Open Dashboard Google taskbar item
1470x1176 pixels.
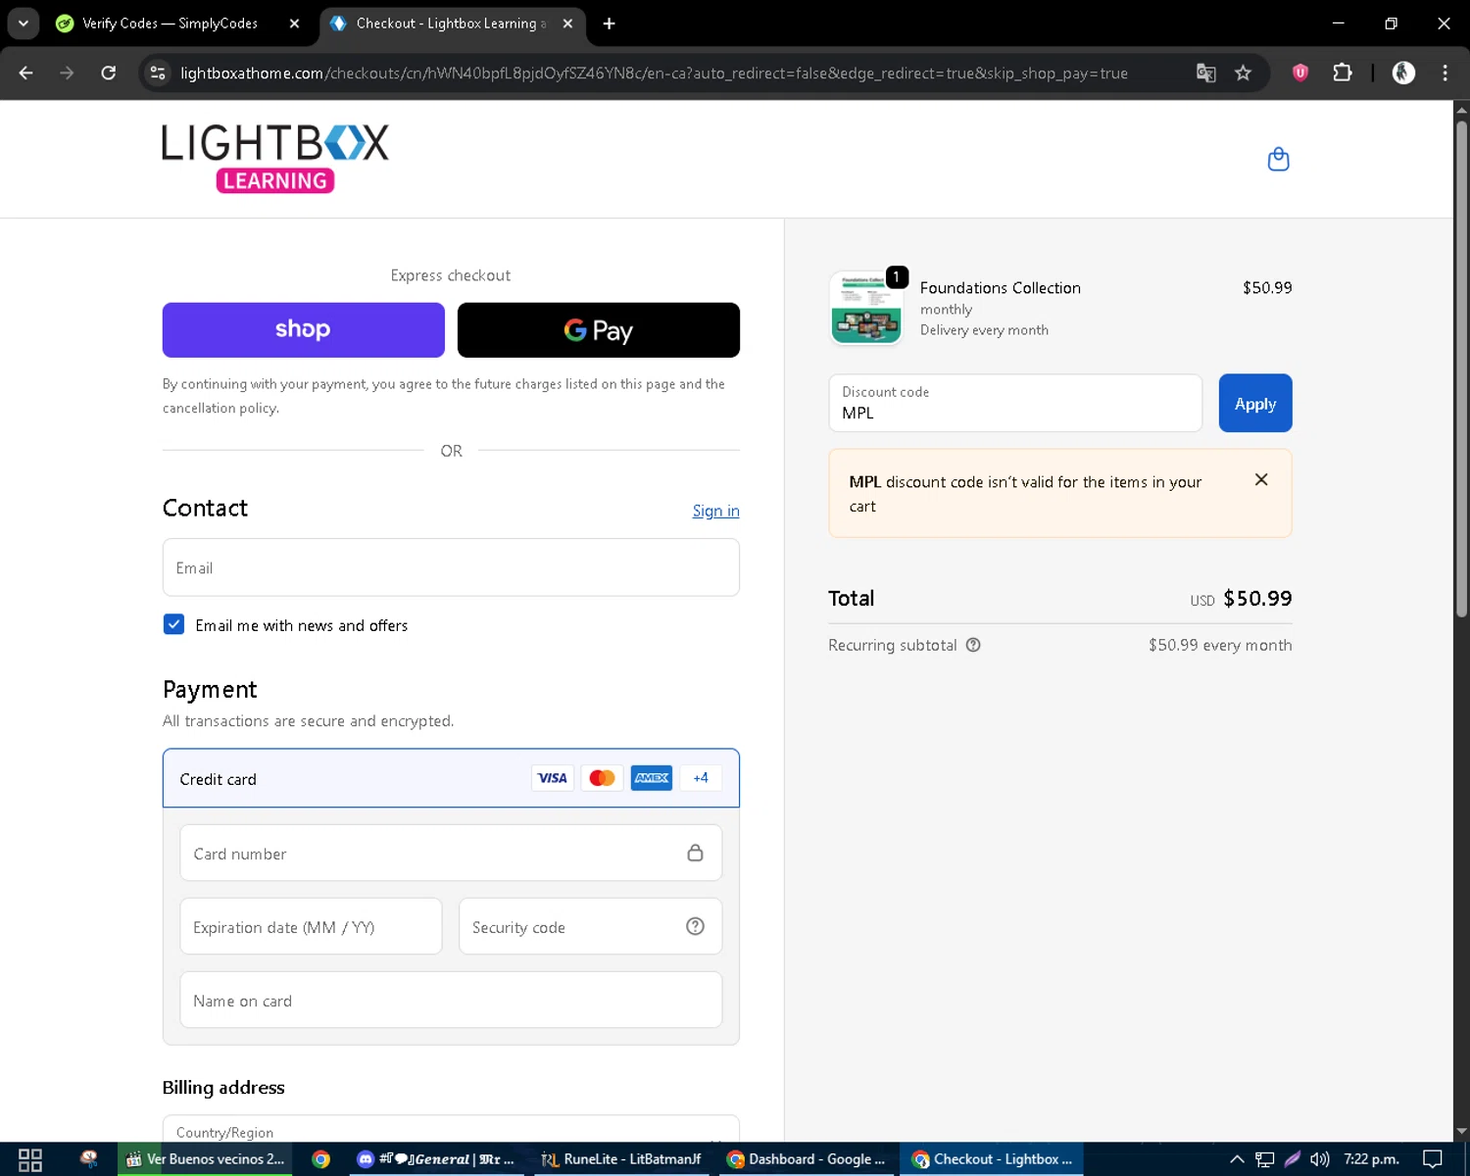click(x=807, y=1159)
